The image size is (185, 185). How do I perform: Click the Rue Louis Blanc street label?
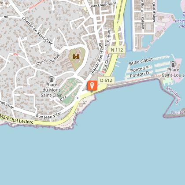(x=104, y=5)
